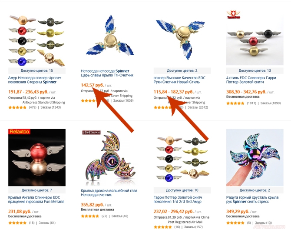
Task: Open 'Гарри Поттер Золотой снитч поколения' link
Action: pos(178,200)
